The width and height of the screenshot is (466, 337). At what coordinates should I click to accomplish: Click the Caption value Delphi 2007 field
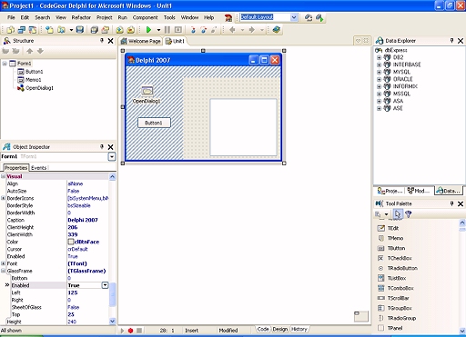(87, 220)
